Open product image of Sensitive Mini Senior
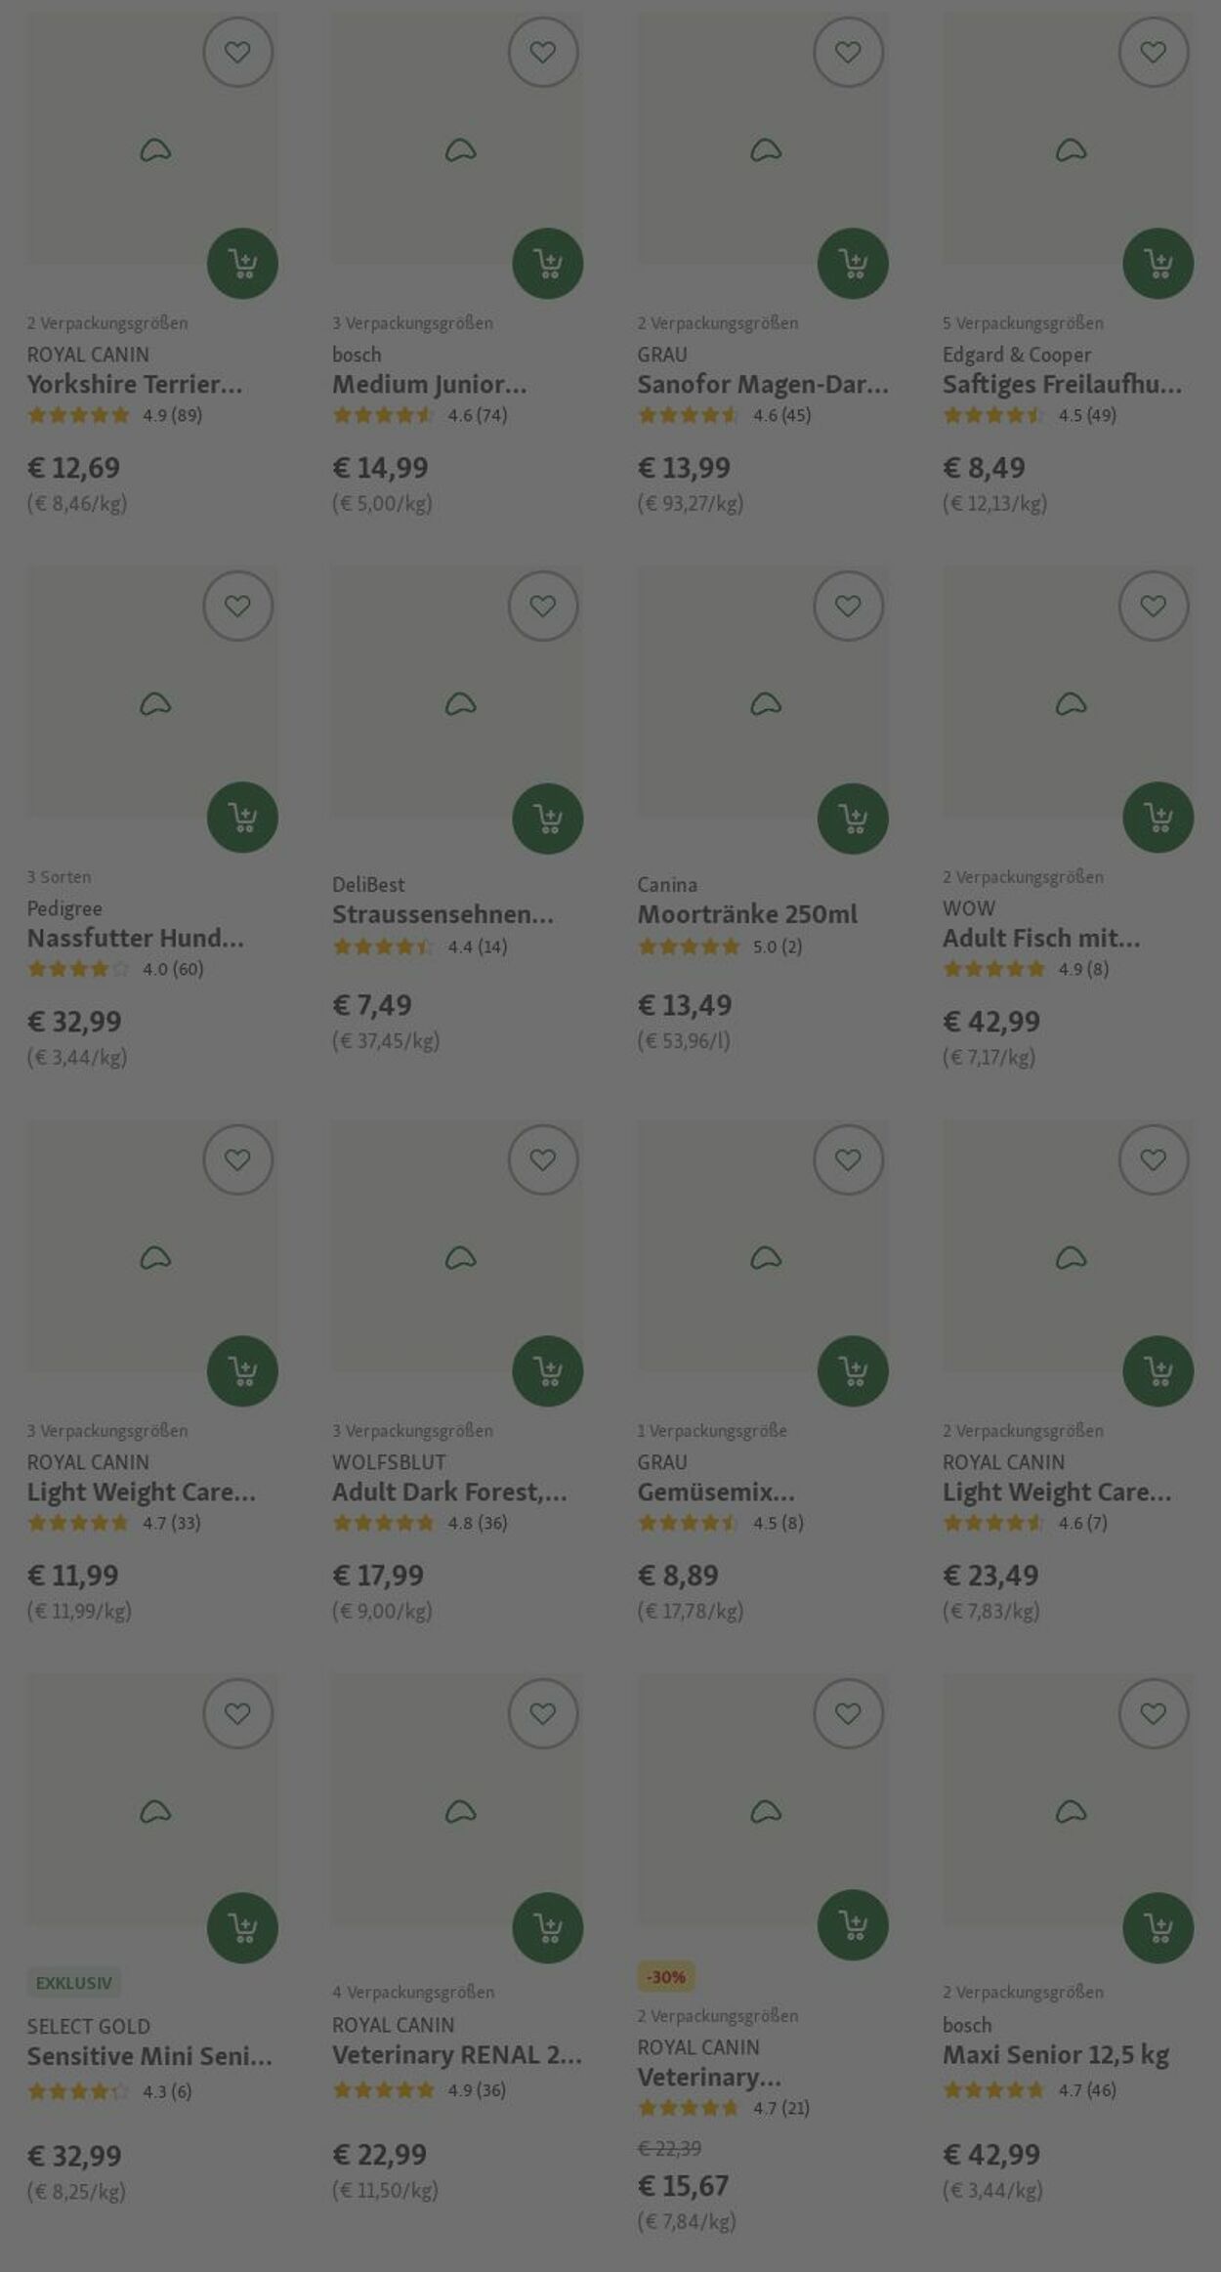1221x2272 pixels. click(x=152, y=1800)
